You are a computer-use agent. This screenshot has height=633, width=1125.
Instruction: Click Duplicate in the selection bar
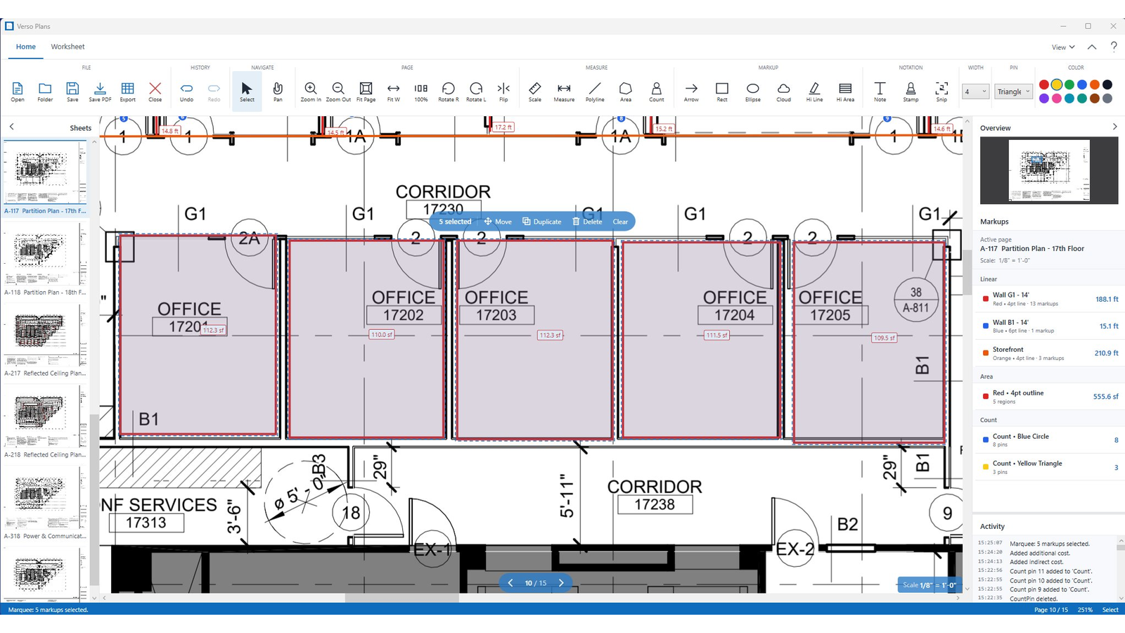541,222
